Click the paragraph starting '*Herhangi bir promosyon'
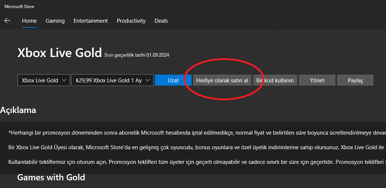The width and height of the screenshot is (386, 188). tap(197, 133)
